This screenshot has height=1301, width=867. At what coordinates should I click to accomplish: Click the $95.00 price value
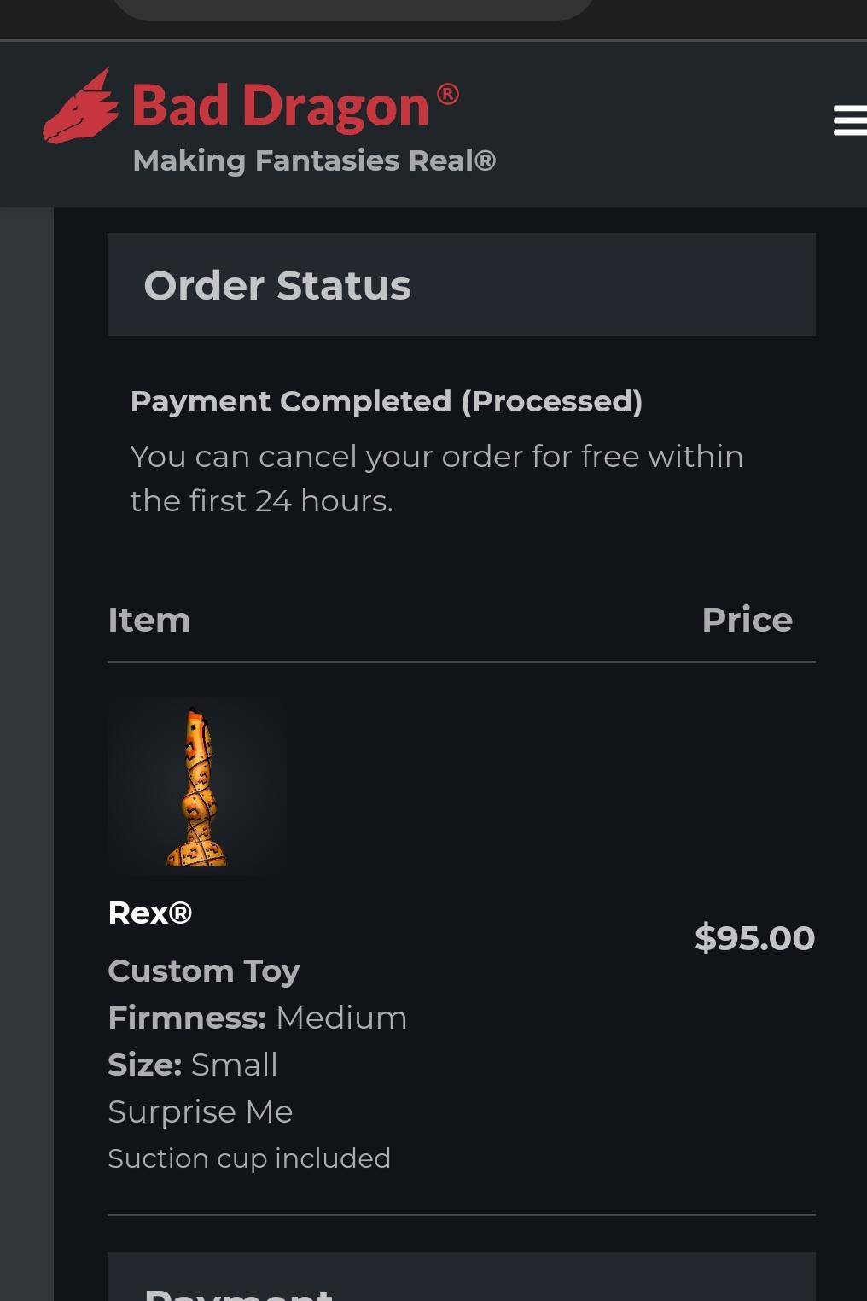point(754,937)
